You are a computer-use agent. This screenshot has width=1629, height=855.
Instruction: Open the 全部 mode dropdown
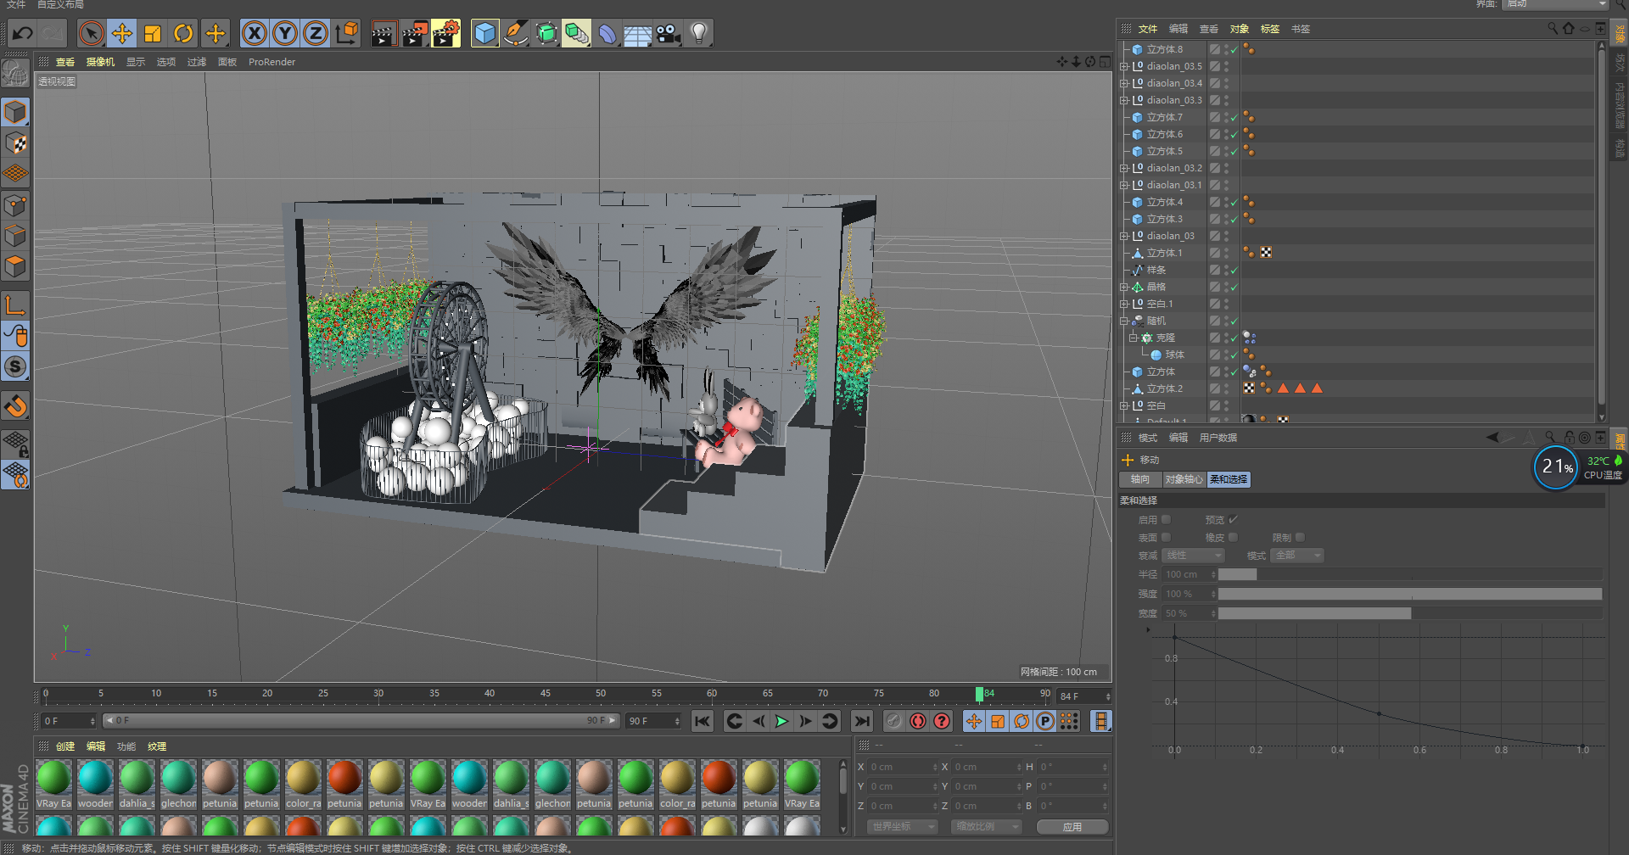point(1297,556)
